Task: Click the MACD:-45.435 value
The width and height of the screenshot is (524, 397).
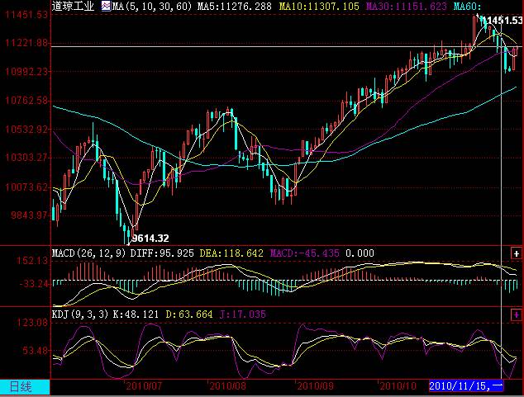Action: (x=304, y=253)
